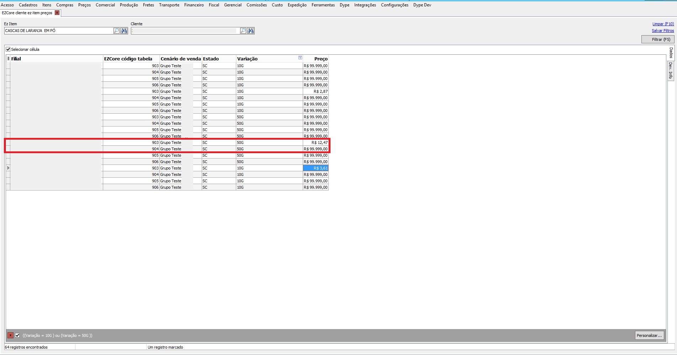This screenshot has height=355, width=677.
Task: Sort by EZCore código tabela column header
Action: click(x=131, y=59)
